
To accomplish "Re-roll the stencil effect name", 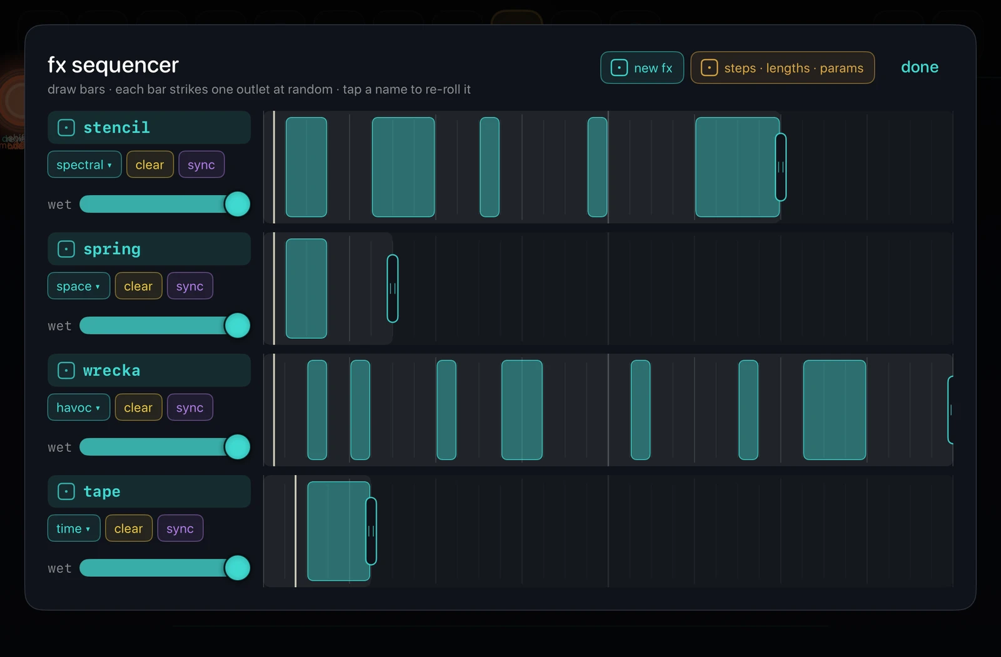I will point(149,128).
